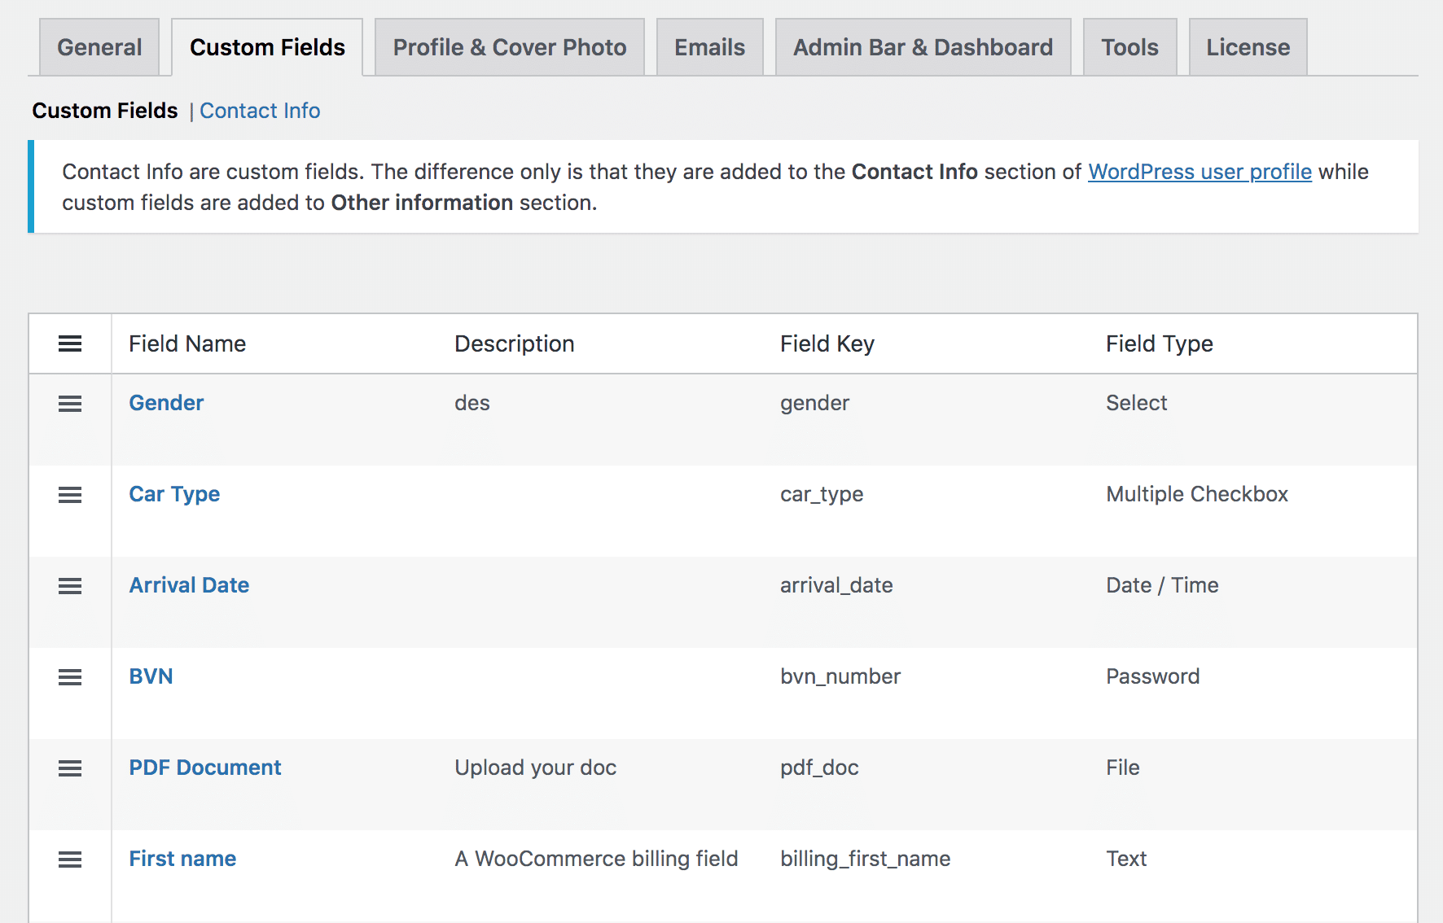Screen dimensions: 1443x923
Task: Edit the PDF Document field
Action: point(205,768)
